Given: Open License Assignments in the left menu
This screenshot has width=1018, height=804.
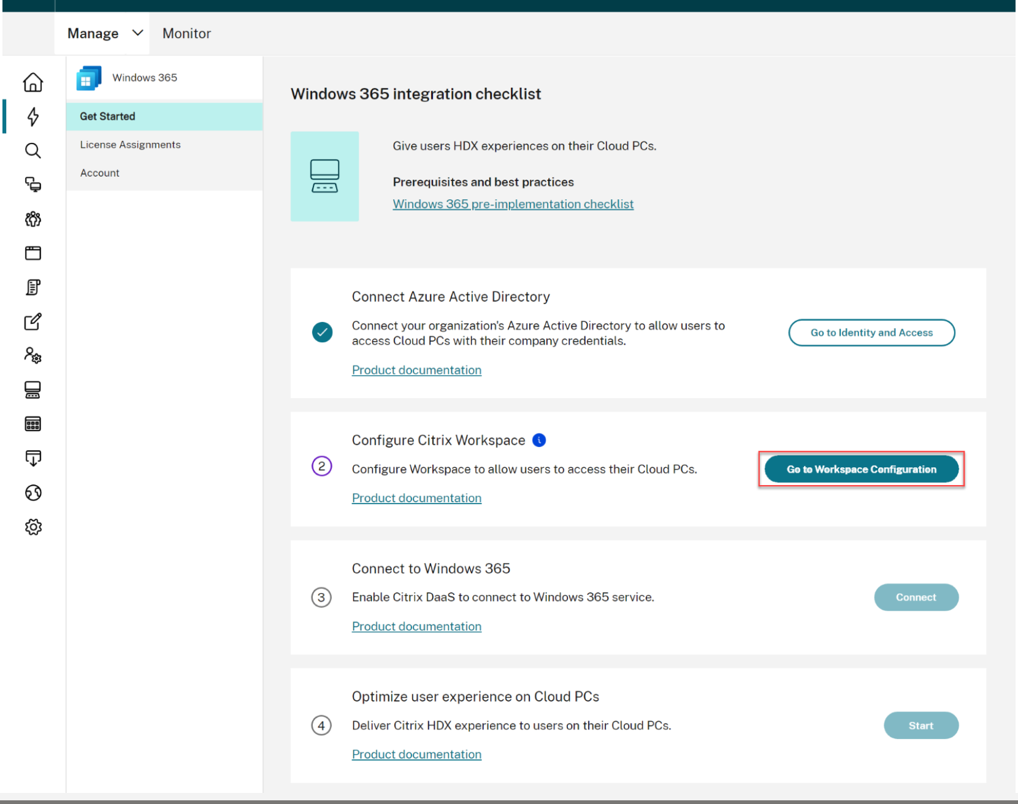Looking at the screenshot, I should click(x=130, y=145).
